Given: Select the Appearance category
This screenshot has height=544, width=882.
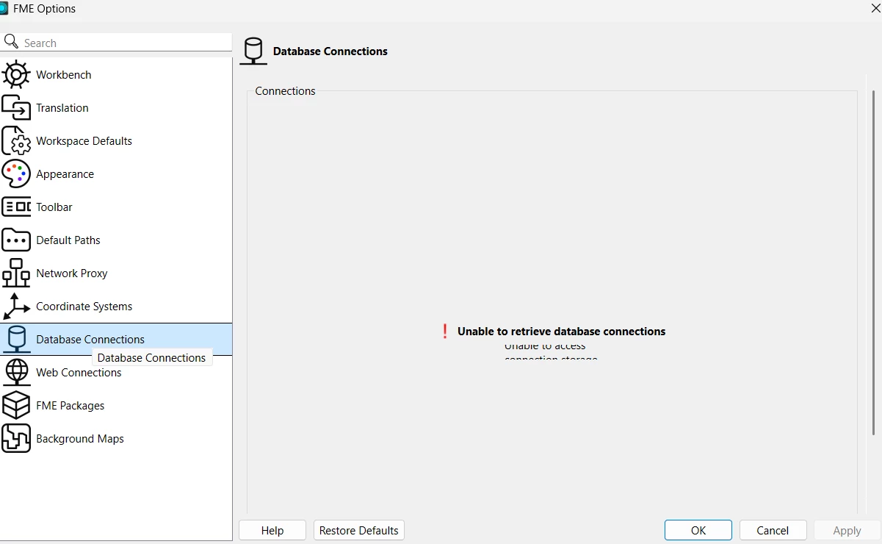Looking at the screenshot, I should click(116, 174).
